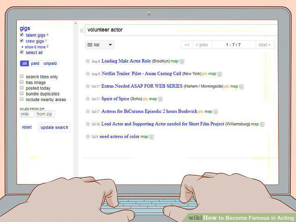Click the reset link
This screenshot has height=222, width=296.
pos(27,127)
